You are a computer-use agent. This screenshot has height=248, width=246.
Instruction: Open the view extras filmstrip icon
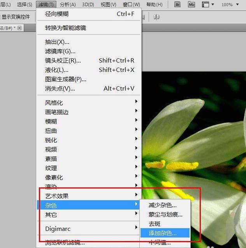pyautogui.click(x=206, y=5)
